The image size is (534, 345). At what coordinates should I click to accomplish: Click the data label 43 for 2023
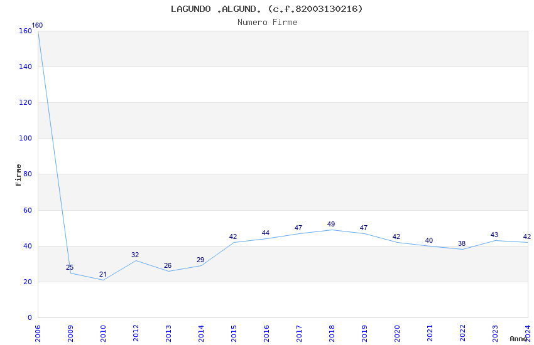tap(494, 235)
